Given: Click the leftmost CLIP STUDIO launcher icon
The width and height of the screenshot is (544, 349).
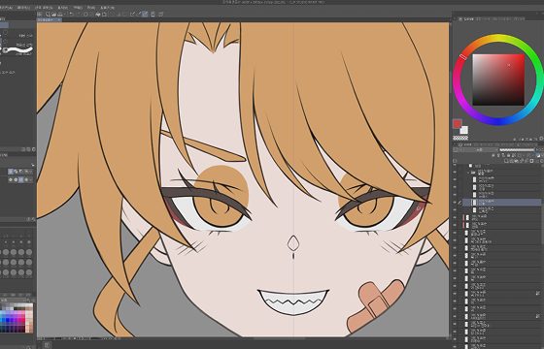Looking at the screenshot, I should [x=40, y=15].
